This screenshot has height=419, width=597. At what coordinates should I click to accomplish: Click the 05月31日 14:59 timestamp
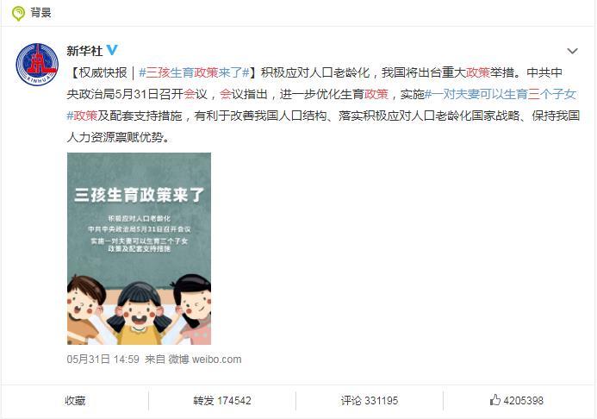pyautogui.click(x=103, y=360)
